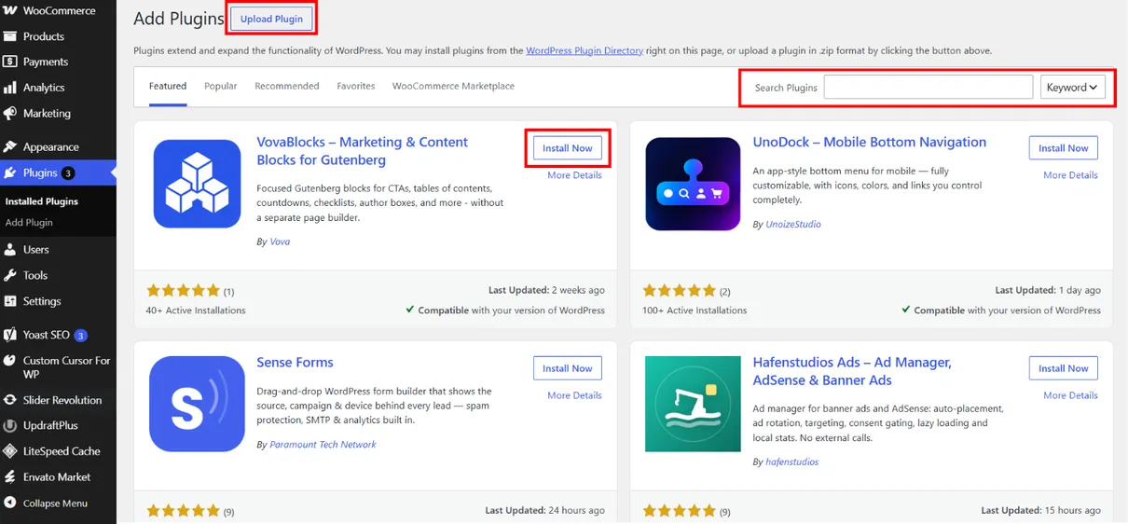Install the UnoDock plugin
Viewport: 1128px width, 524px height.
(1064, 148)
